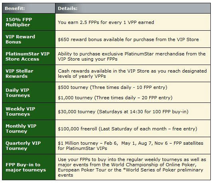The height and width of the screenshot is (183, 212).
Task: Click the 2.5 FPPs per VPP detail text
Action: coord(106,22)
